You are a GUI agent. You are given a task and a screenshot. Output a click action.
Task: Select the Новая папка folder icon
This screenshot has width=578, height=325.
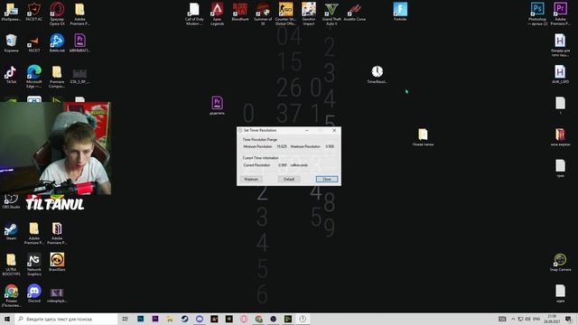[423, 137]
